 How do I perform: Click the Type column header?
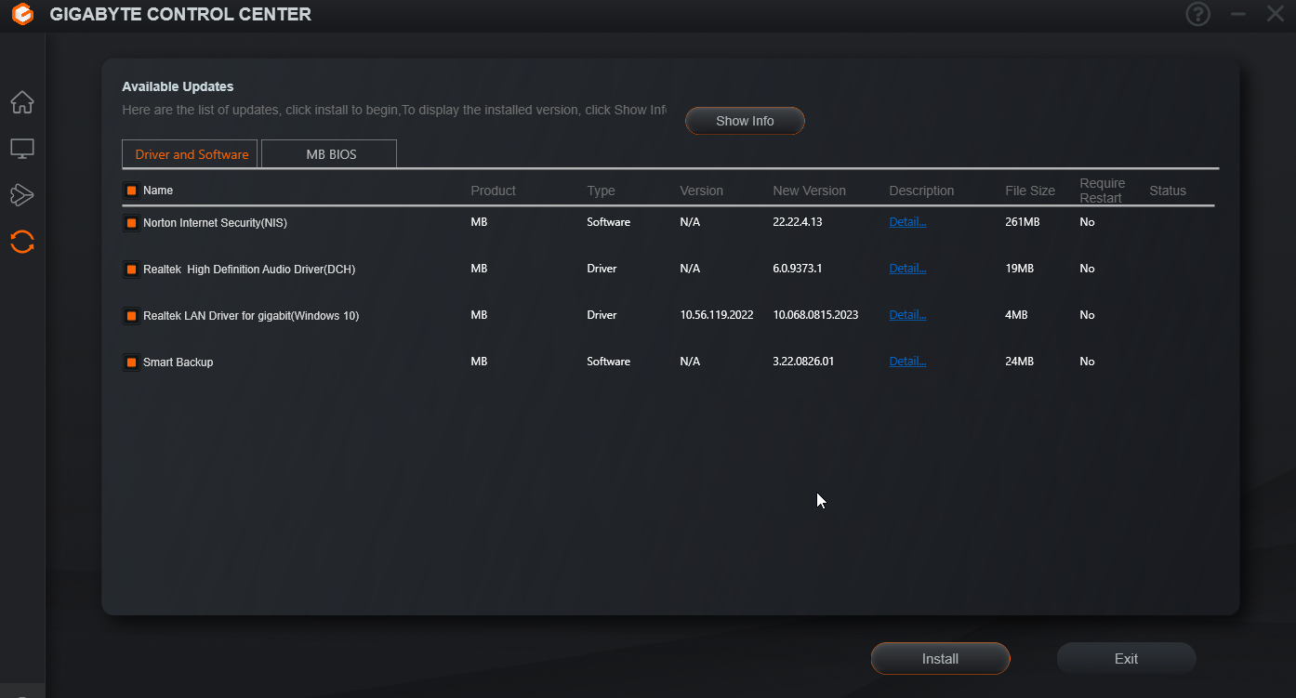(x=601, y=191)
